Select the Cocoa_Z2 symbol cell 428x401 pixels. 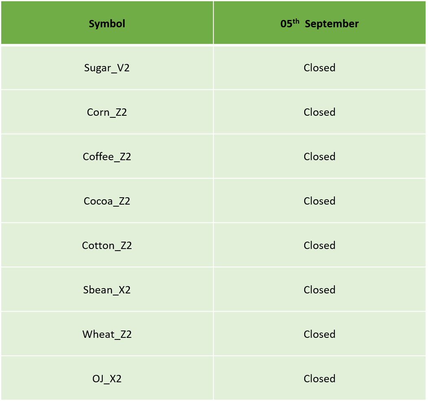pyautogui.click(x=107, y=201)
